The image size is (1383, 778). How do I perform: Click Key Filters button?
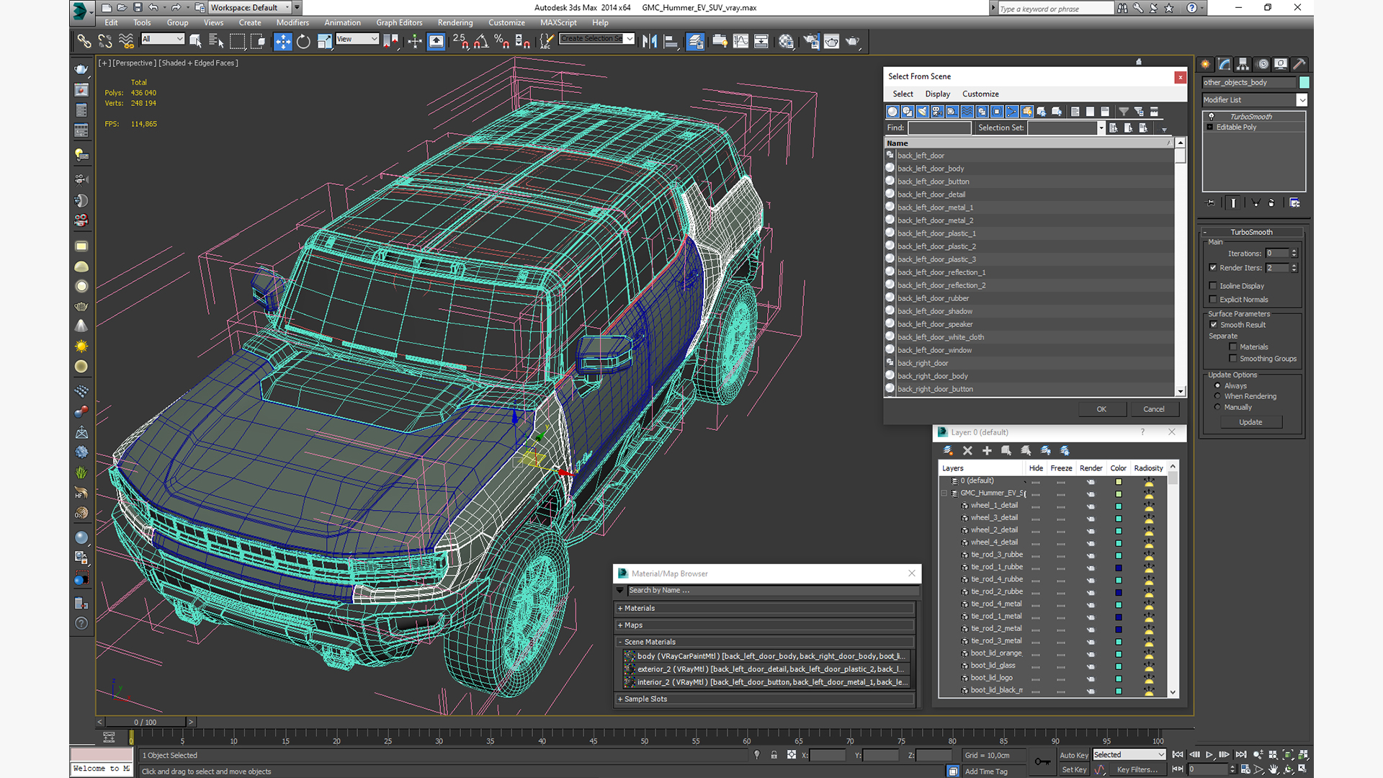point(1137,769)
